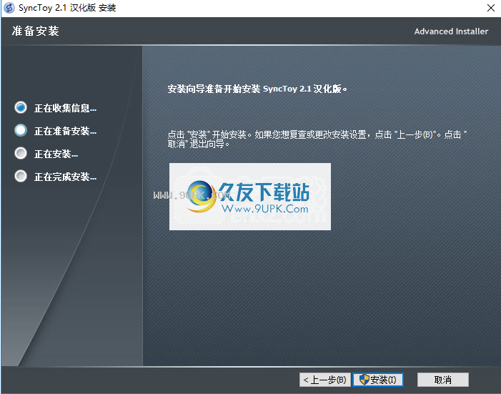Click the 安装向导准备开始安装 SyncToy 2.1 汉化版 text
Image resolution: width=501 pixels, height=394 pixels.
tap(257, 89)
